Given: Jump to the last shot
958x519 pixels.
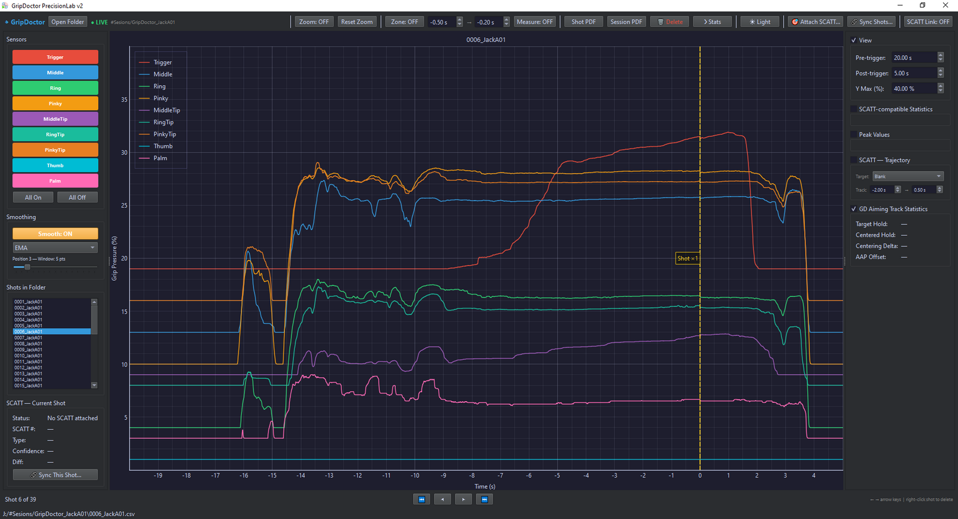Looking at the screenshot, I should click(484, 499).
